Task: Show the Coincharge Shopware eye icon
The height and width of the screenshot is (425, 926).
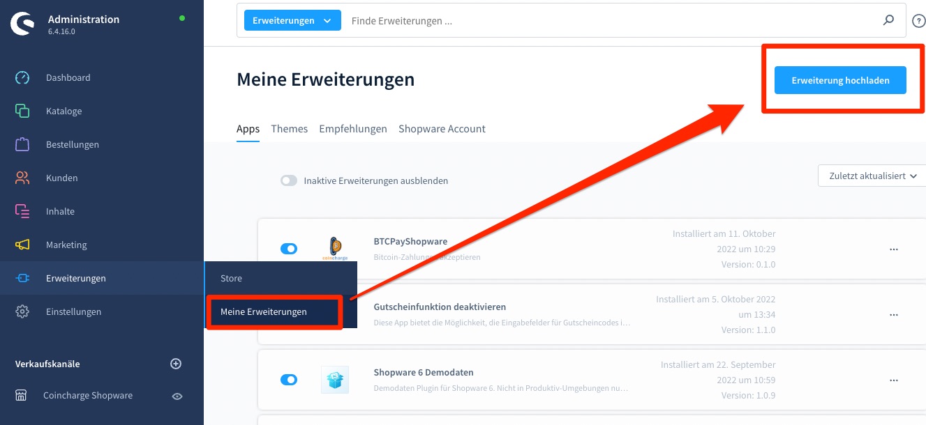Action: coord(177,396)
